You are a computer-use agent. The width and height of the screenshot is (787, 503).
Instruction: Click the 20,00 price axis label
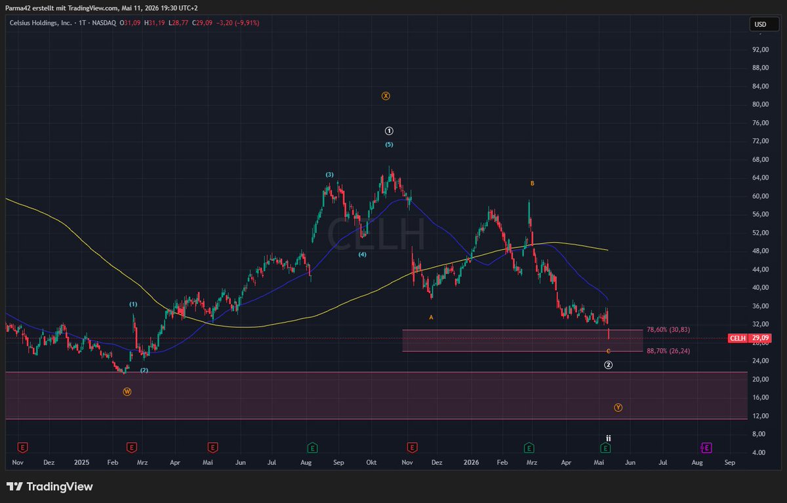pos(761,379)
